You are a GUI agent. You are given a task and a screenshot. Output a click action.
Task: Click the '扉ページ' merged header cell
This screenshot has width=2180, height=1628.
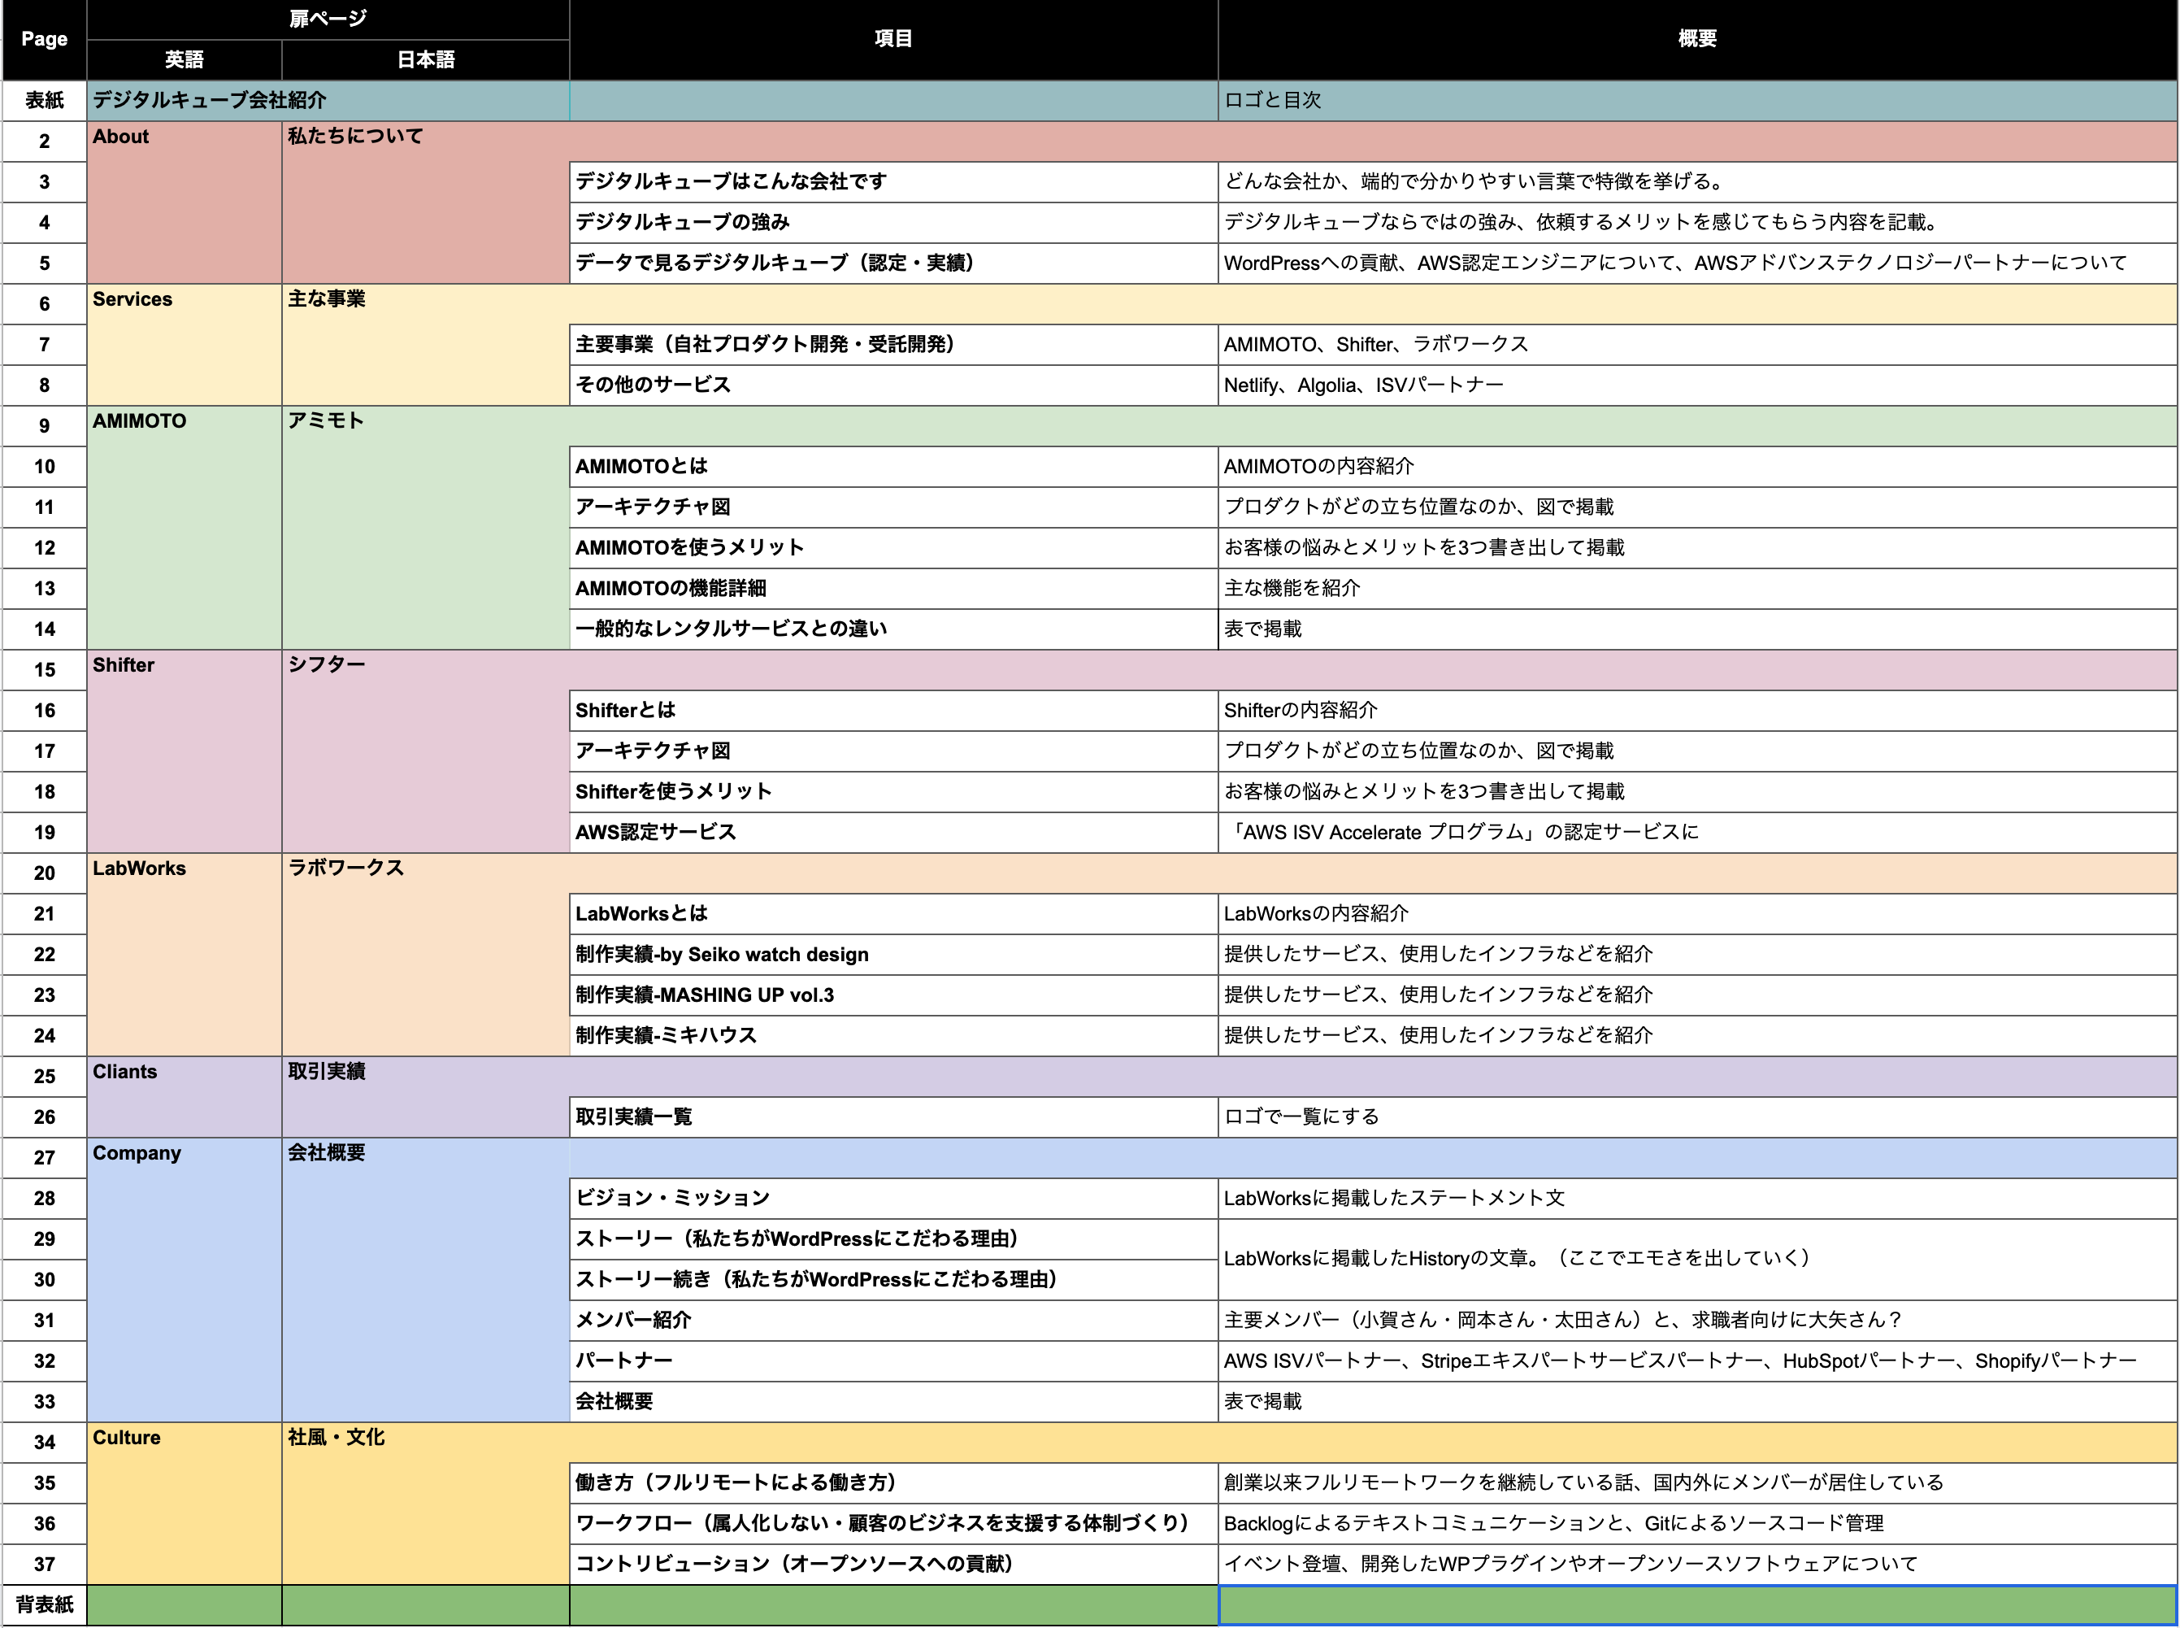point(328,19)
